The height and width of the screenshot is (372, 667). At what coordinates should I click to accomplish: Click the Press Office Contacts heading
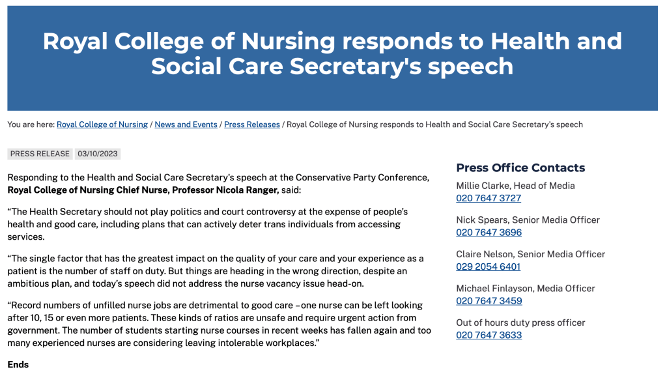[520, 167]
